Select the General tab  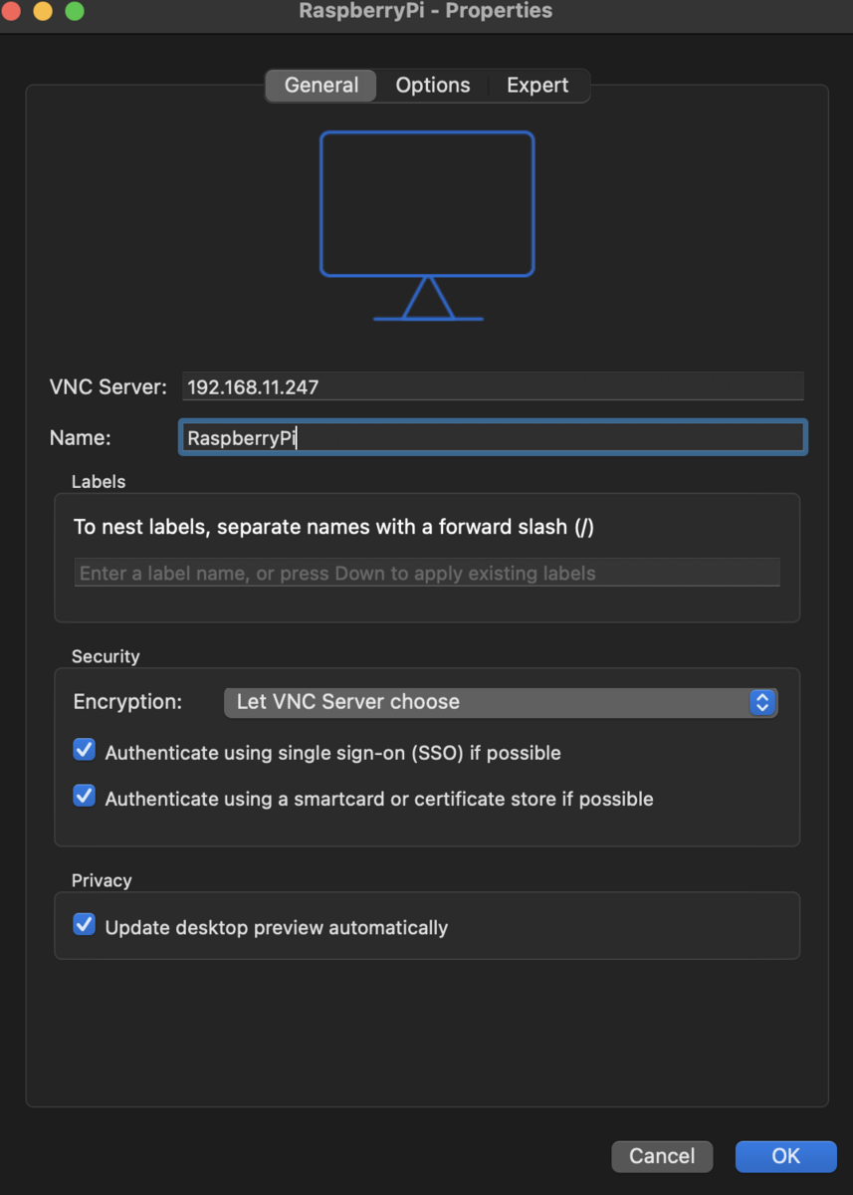(320, 85)
